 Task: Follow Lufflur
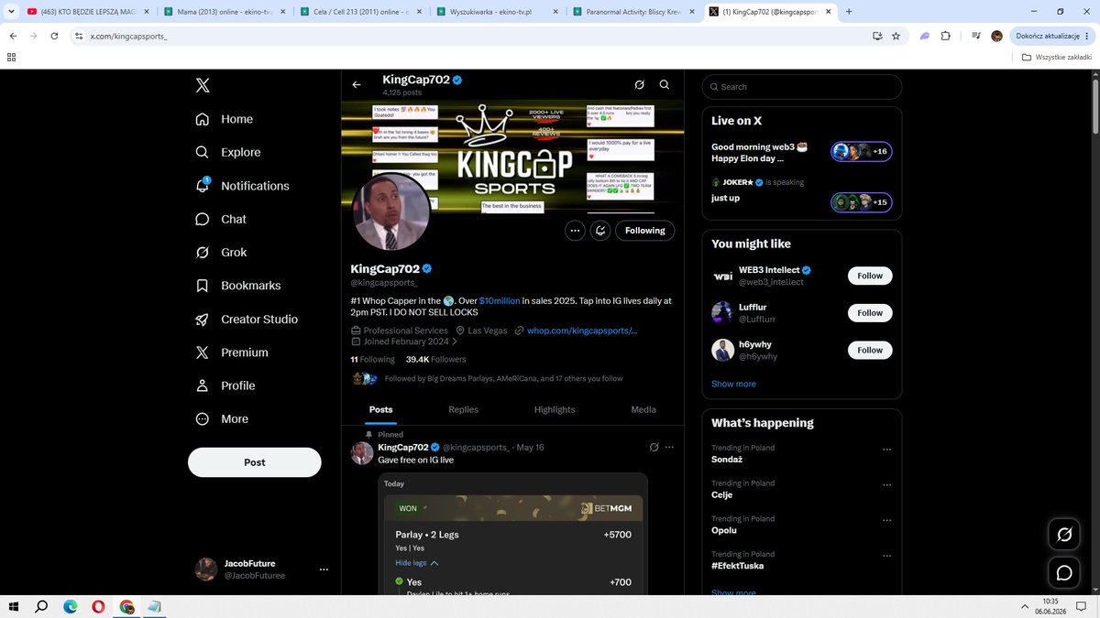pyautogui.click(x=870, y=313)
